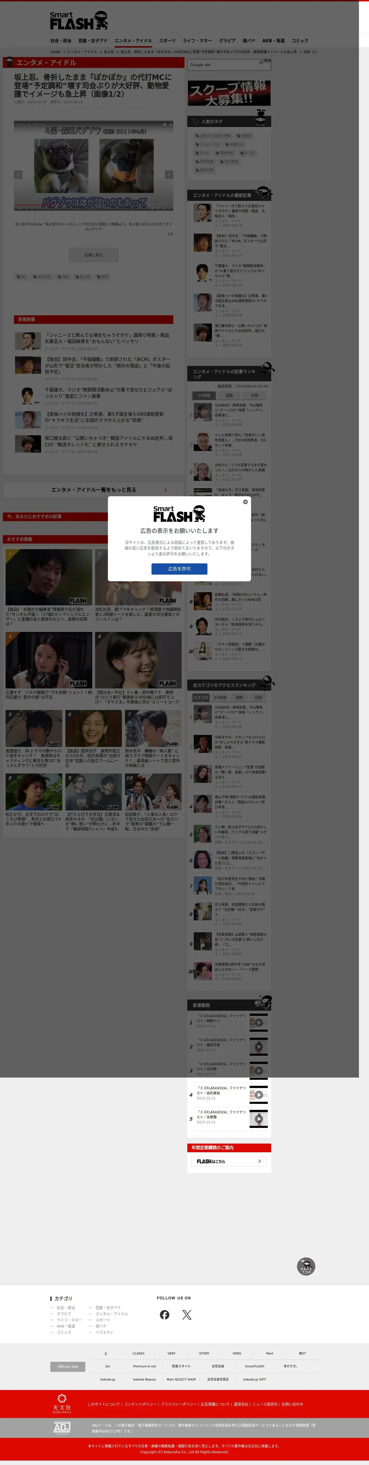Image resolution: width=369 pixels, height=1465 pixels.
Task: Click the 広告を許可 button
Action: (x=179, y=569)
